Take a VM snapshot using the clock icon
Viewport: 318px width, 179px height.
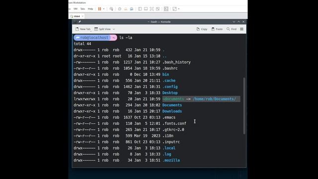(120, 9)
